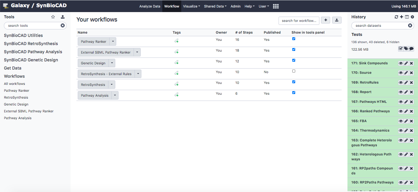Screen dimensions: 418x192
Task: Uncheck show in tools panel for External SBML Pathway Ranker
Action: pyautogui.click(x=294, y=50)
